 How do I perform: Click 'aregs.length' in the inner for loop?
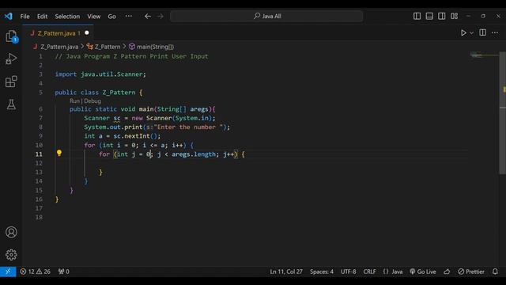click(194, 154)
